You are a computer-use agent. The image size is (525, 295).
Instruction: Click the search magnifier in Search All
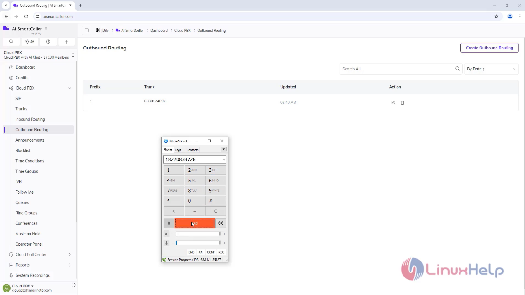click(x=458, y=69)
